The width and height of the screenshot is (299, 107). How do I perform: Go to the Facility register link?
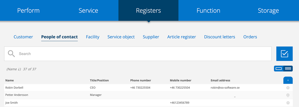(93, 37)
